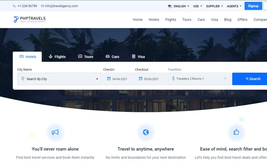Click the megaphone icon above 'You'll never roam alone'

[55, 132]
